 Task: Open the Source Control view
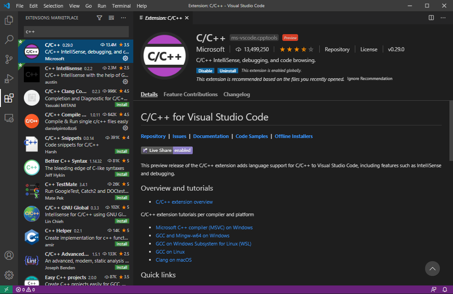coord(9,59)
